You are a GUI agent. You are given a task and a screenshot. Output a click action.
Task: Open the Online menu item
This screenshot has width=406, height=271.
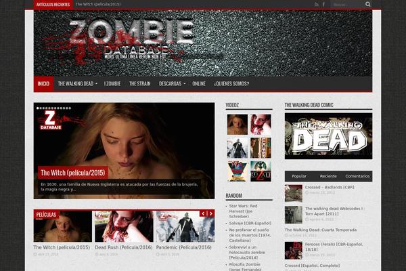199,83
